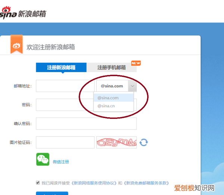Click the orange NEW badge
The image size is (224, 195).
pos(136,63)
